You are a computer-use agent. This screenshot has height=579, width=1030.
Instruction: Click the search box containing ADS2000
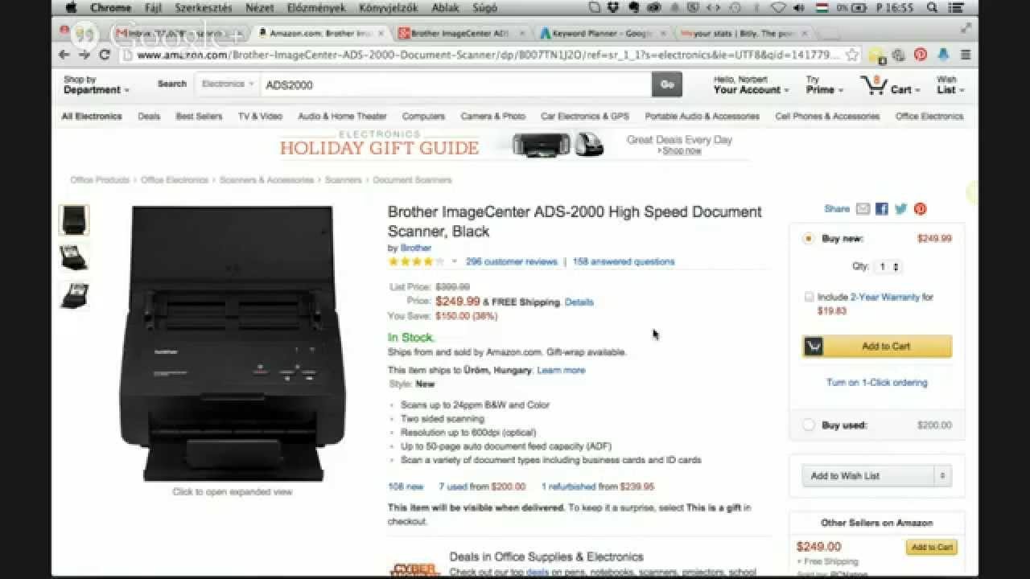[455, 84]
